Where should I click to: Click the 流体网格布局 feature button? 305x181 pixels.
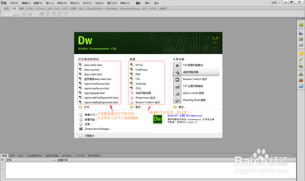[196, 72]
